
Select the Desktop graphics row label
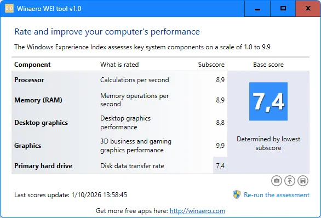[41, 123]
